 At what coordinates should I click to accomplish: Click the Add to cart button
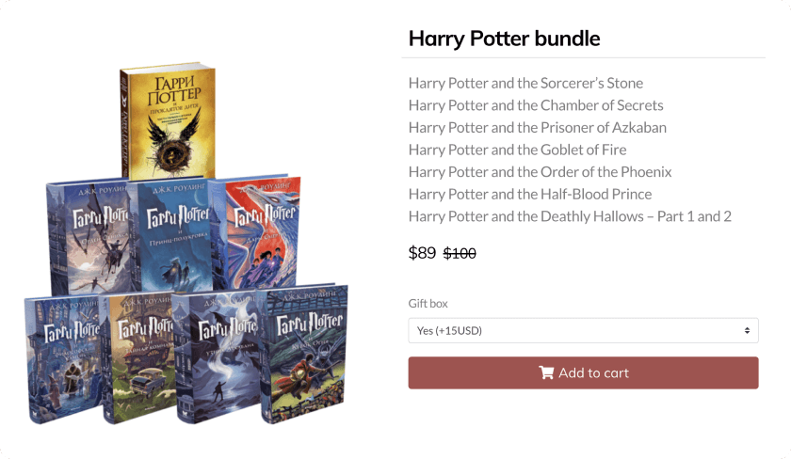coord(583,372)
